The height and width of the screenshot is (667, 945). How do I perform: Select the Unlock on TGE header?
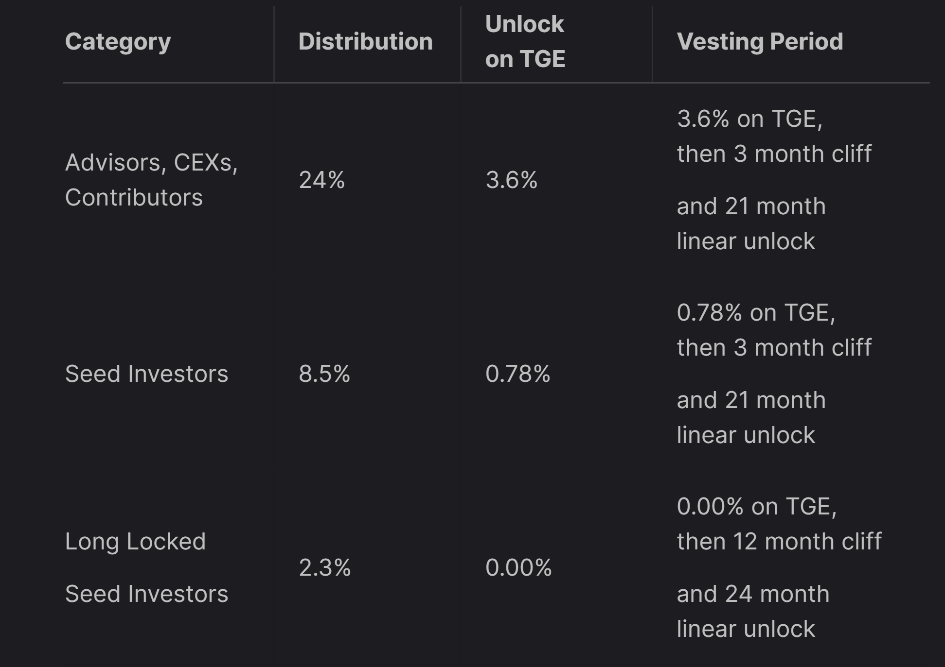tap(525, 42)
